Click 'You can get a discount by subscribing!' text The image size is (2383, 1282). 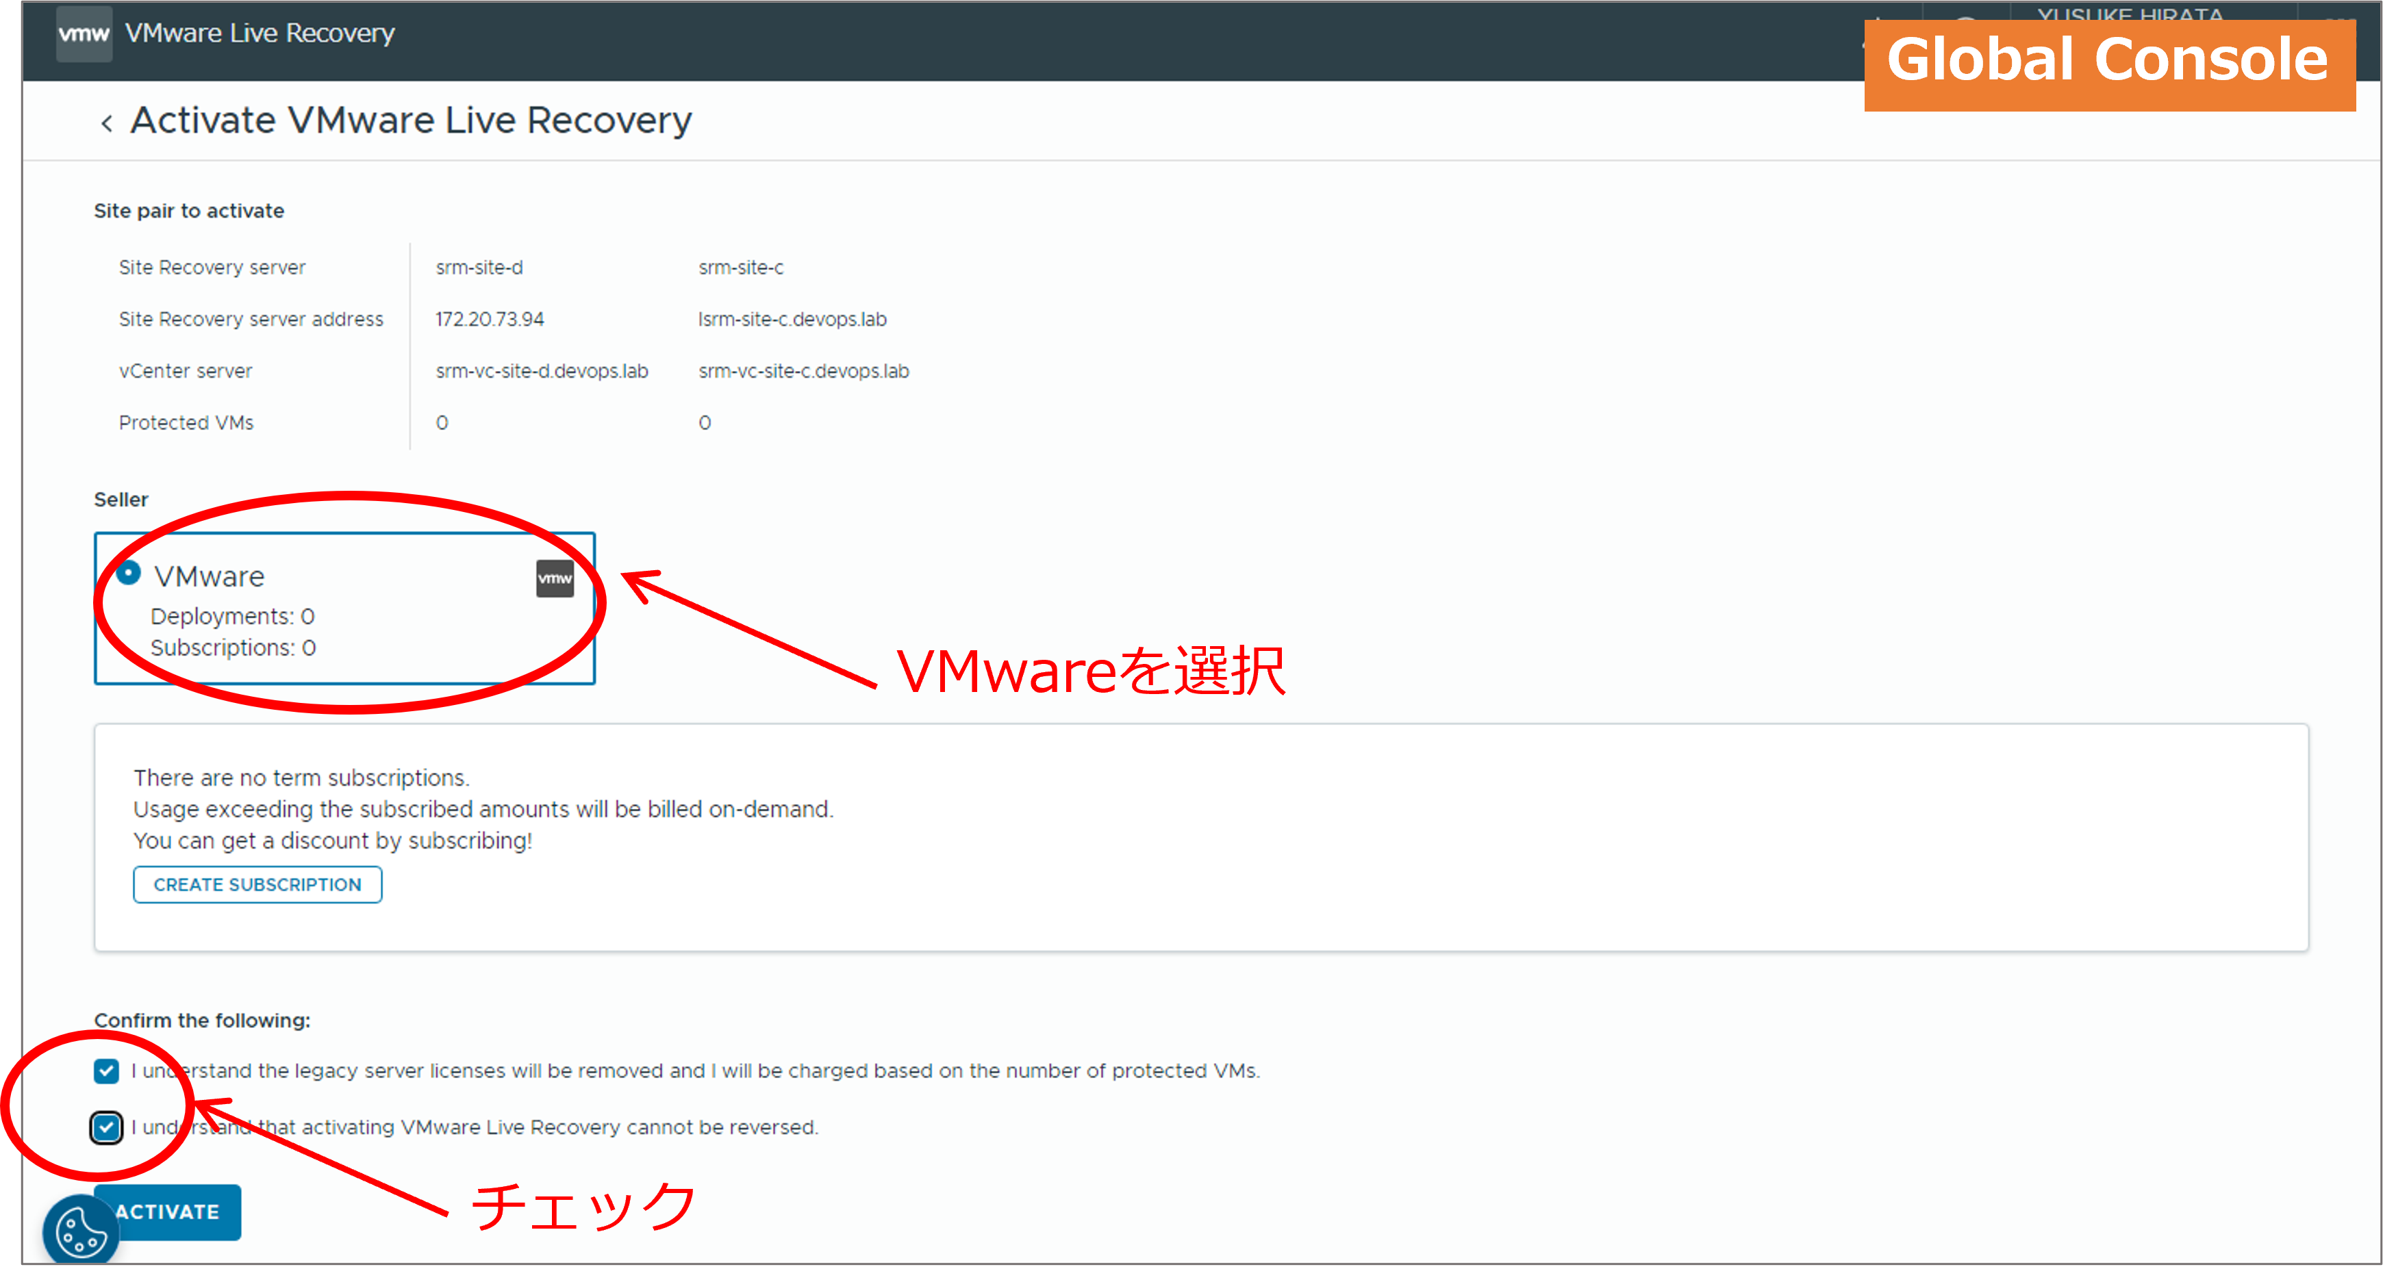pos(333,841)
